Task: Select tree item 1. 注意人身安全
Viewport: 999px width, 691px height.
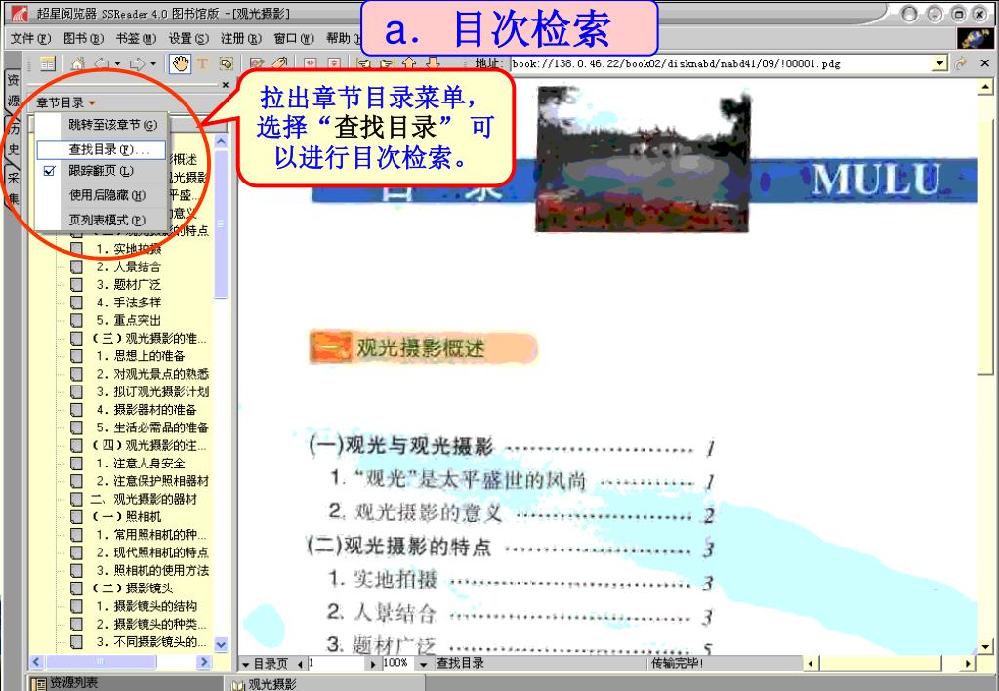Action: [141, 463]
